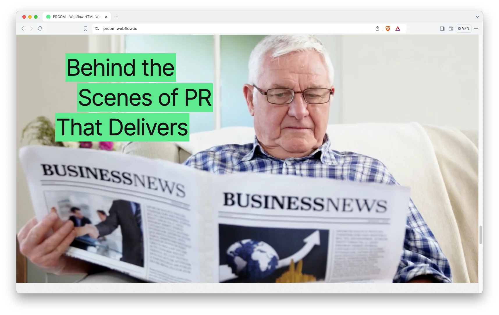Expand the tab list chevron

[477, 17]
